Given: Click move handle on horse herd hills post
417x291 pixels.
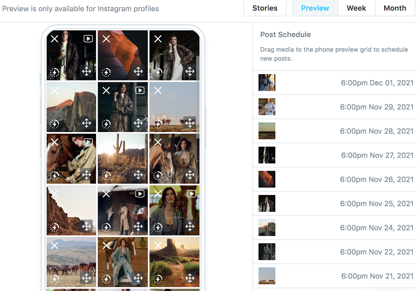Looking at the screenshot, I should tap(87, 278).
